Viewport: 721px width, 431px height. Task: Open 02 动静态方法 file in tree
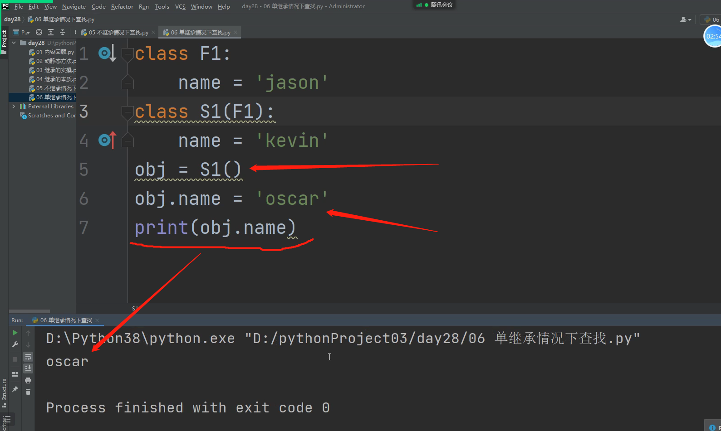pyautogui.click(x=52, y=61)
